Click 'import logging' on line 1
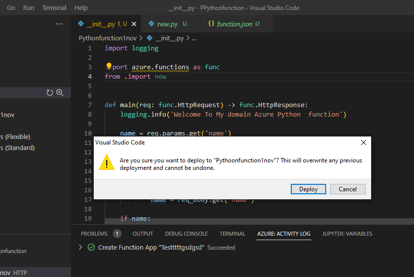 tap(132, 48)
